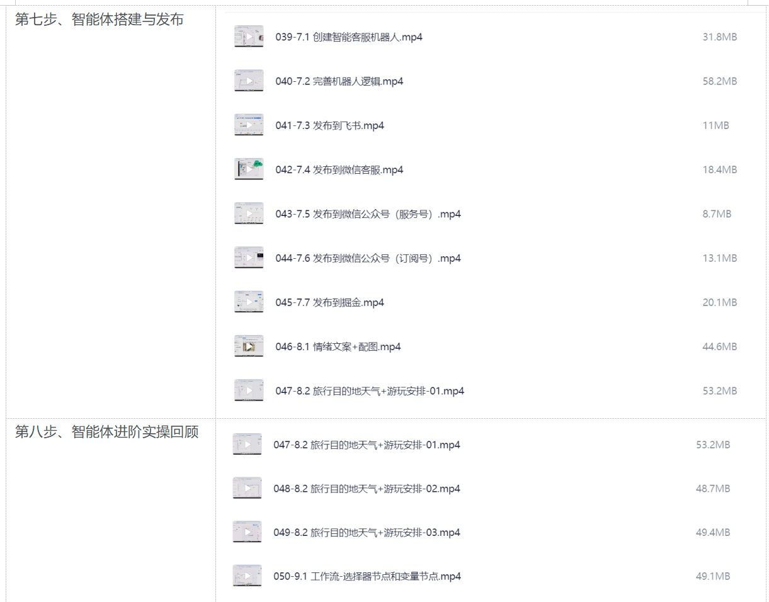Open the 040-7.2 完善机器人逻辑 video thumbnail
Screen dimensions: 769x602
point(249,81)
